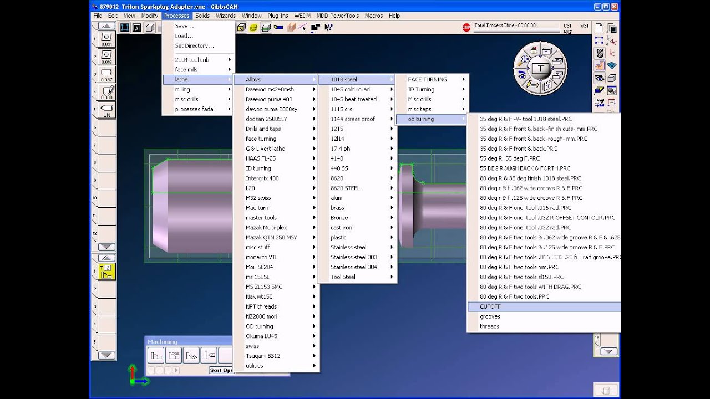Click the tool list scroll-down arrow button
This screenshot has width=710, height=399.
pyautogui.click(x=106, y=247)
